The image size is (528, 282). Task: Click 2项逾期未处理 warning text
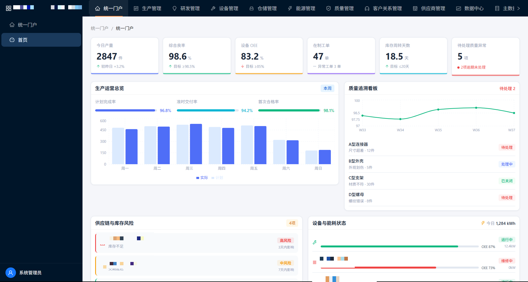click(x=473, y=67)
